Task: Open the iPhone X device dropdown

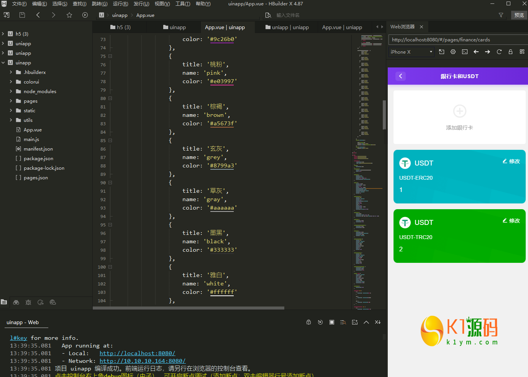Action: coord(411,52)
